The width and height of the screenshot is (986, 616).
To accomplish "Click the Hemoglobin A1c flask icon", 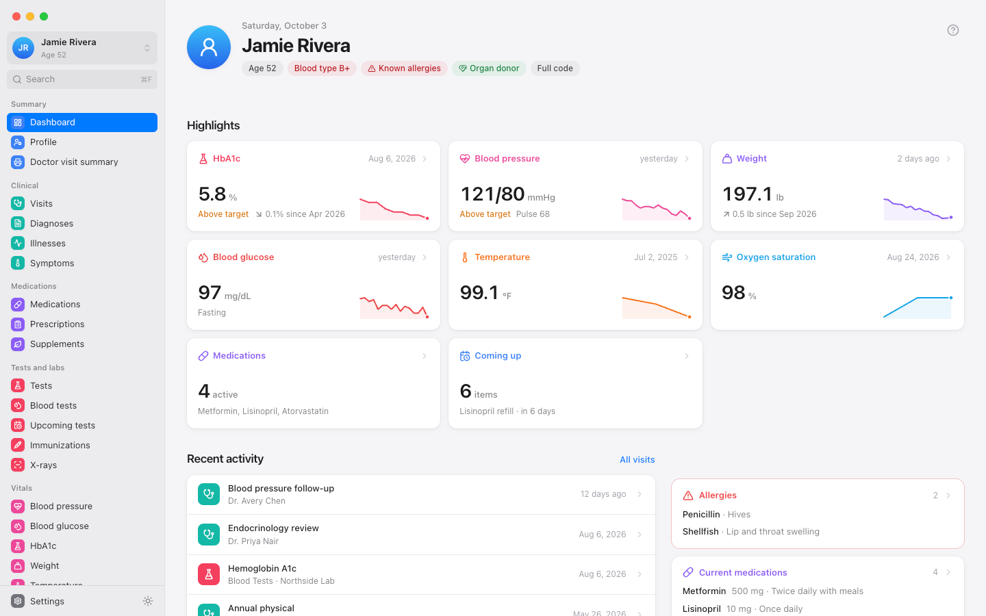I will pyautogui.click(x=209, y=574).
